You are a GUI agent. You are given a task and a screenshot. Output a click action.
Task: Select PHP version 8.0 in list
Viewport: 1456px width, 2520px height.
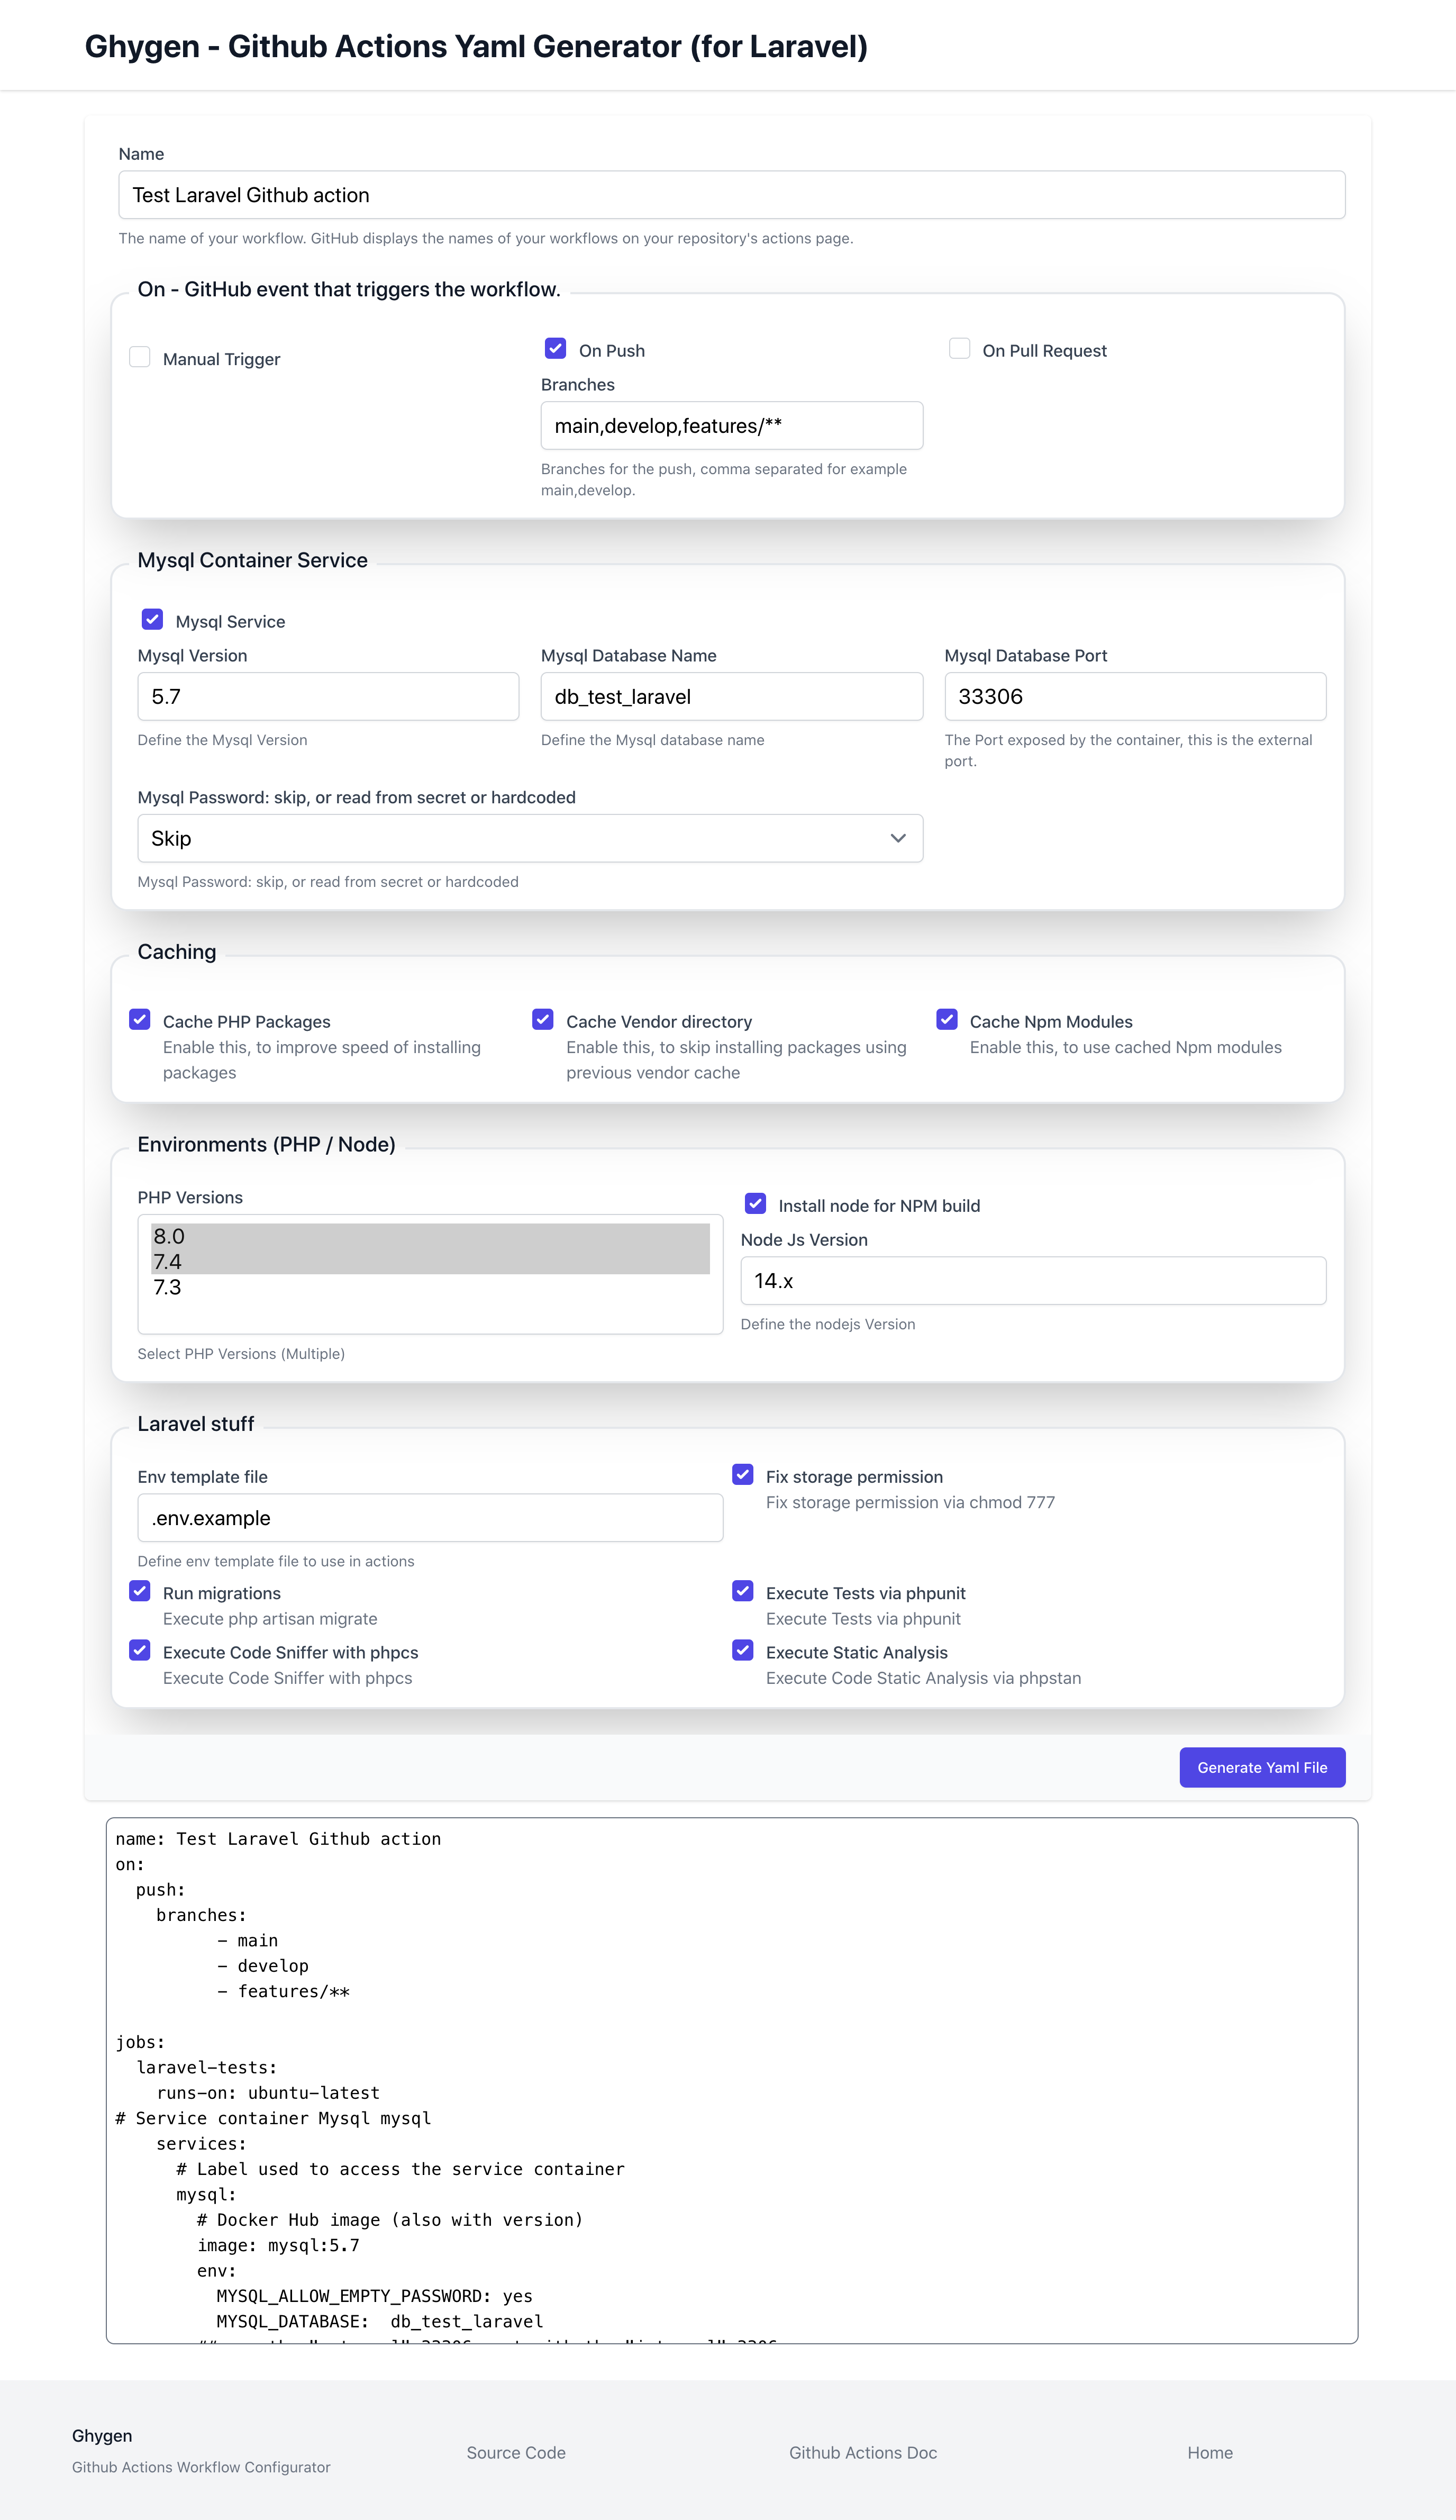click(169, 1236)
